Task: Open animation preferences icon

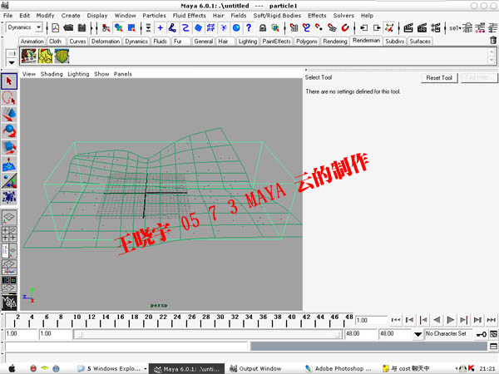Action: coord(493,334)
